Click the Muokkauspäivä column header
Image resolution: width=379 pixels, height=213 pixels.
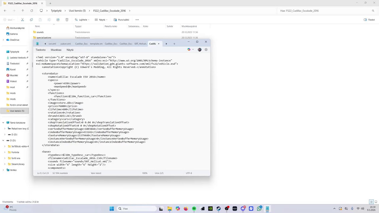(189, 26)
